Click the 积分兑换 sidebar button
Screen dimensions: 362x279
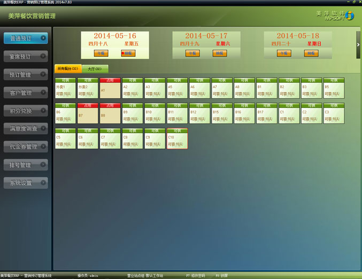tap(25, 111)
